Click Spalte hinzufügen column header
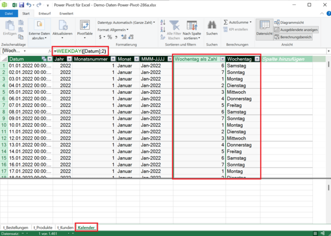331x236 pixels. coord(284,59)
